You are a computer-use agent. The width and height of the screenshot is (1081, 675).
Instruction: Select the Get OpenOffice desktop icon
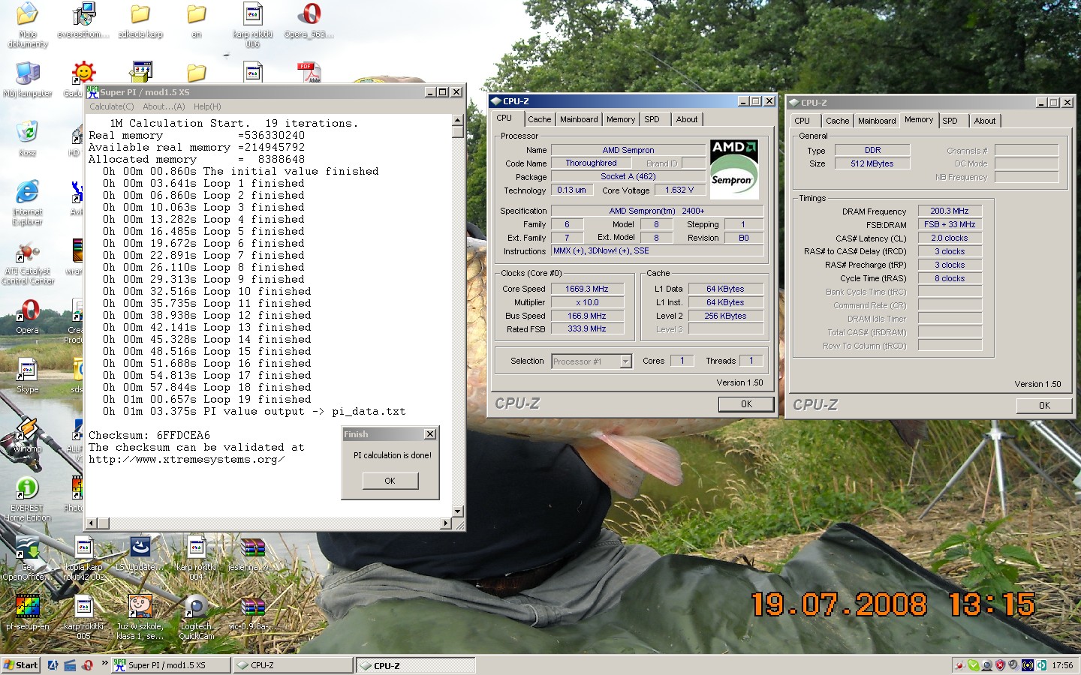click(28, 559)
